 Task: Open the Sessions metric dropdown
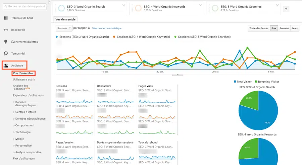[63, 29]
